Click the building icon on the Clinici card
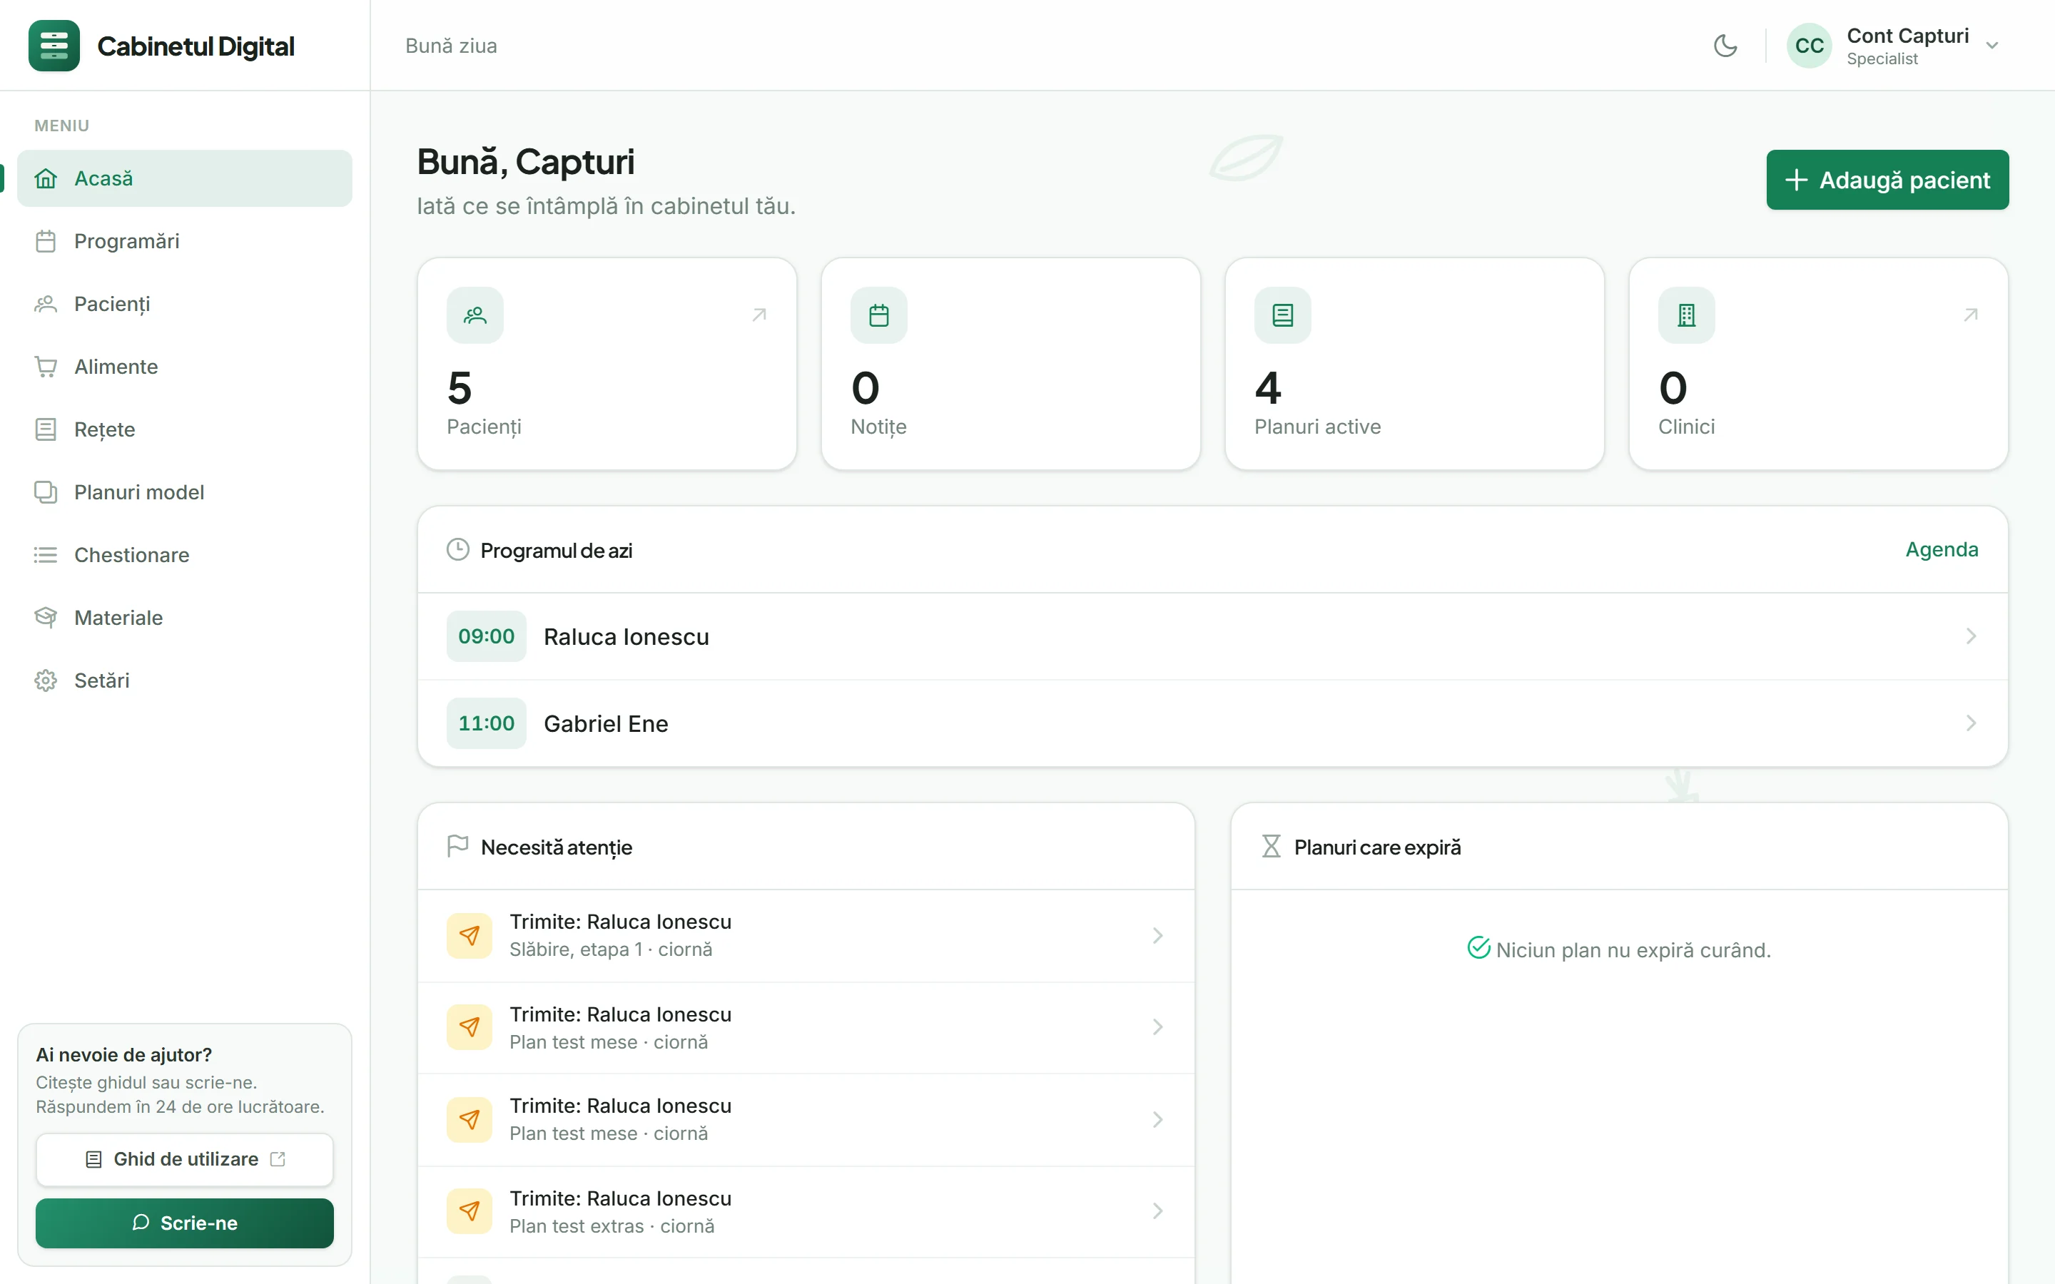Image resolution: width=2055 pixels, height=1284 pixels. coord(1687,316)
